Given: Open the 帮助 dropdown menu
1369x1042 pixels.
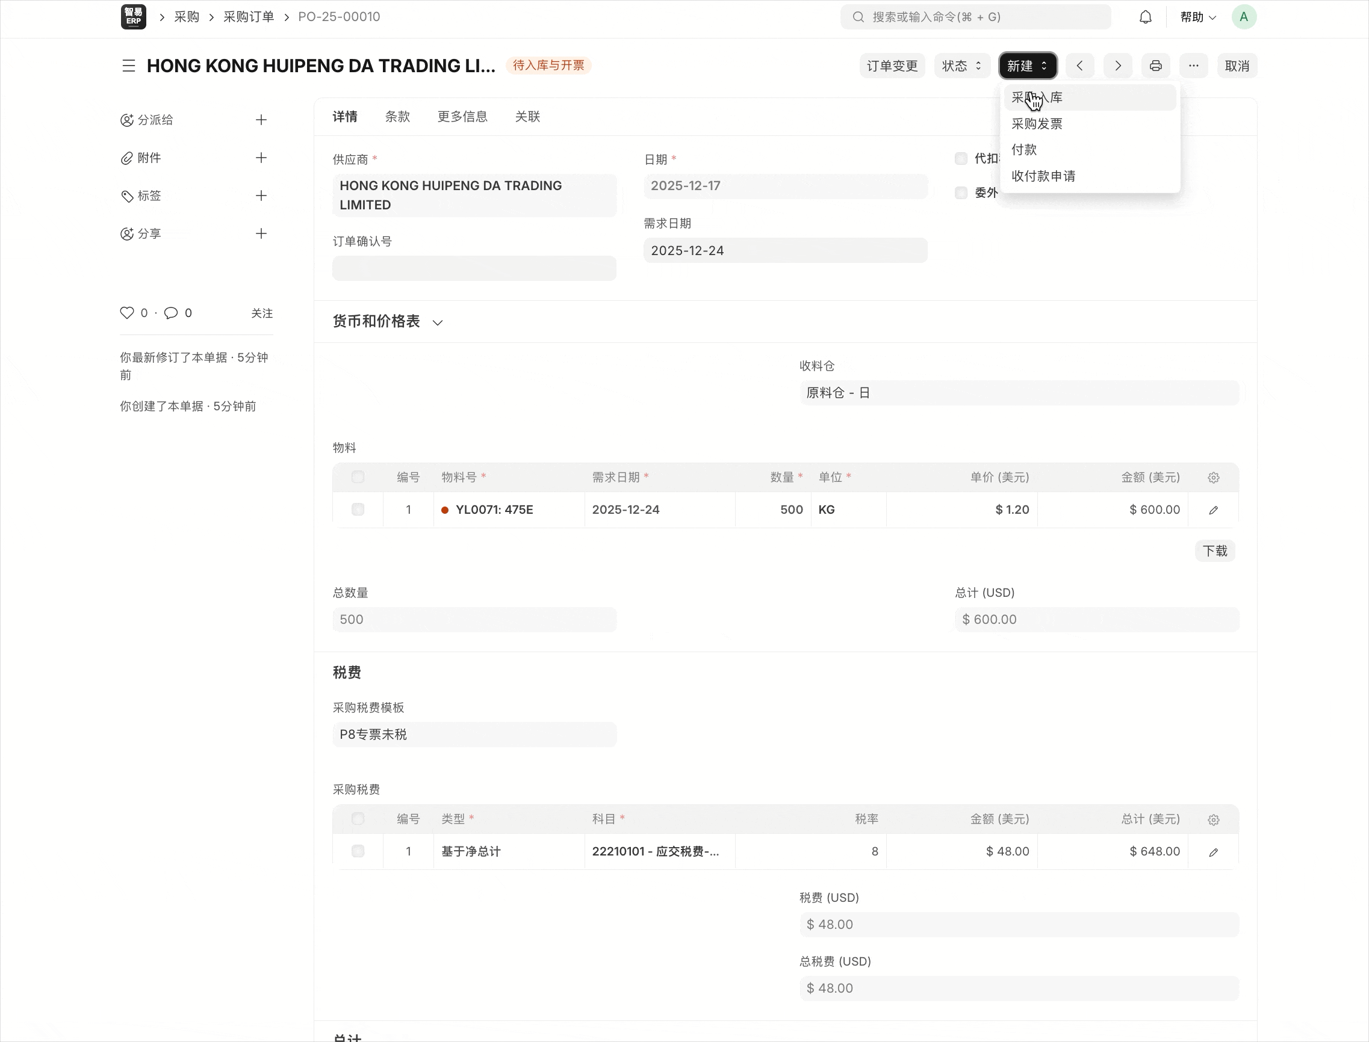Looking at the screenshot, I should [1197, 17].
